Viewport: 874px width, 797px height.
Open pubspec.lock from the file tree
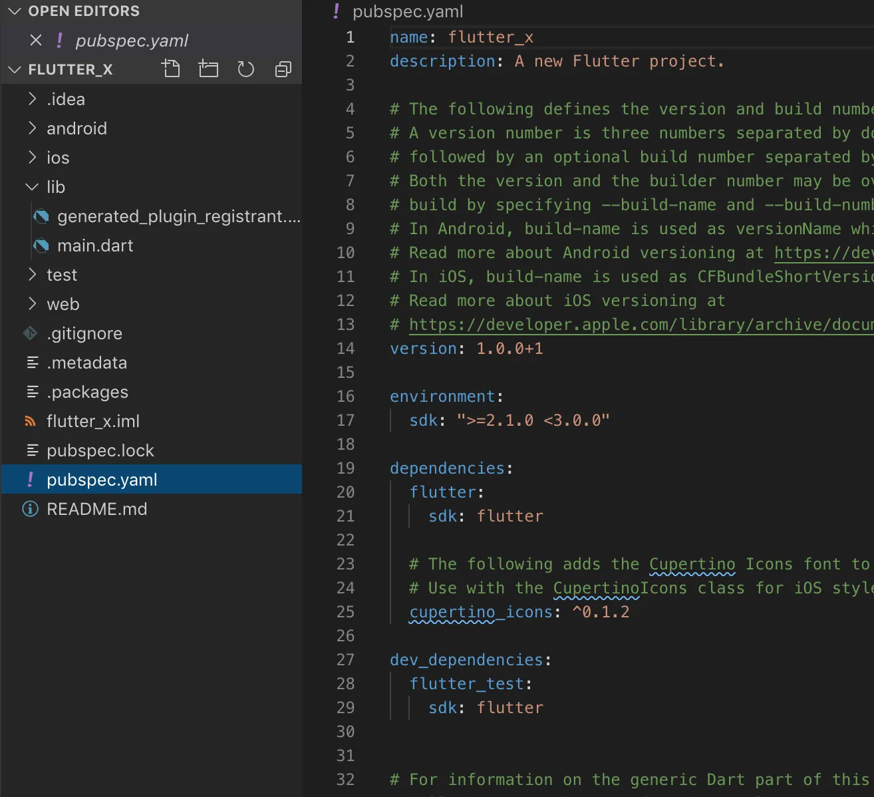tap(100, 450)
